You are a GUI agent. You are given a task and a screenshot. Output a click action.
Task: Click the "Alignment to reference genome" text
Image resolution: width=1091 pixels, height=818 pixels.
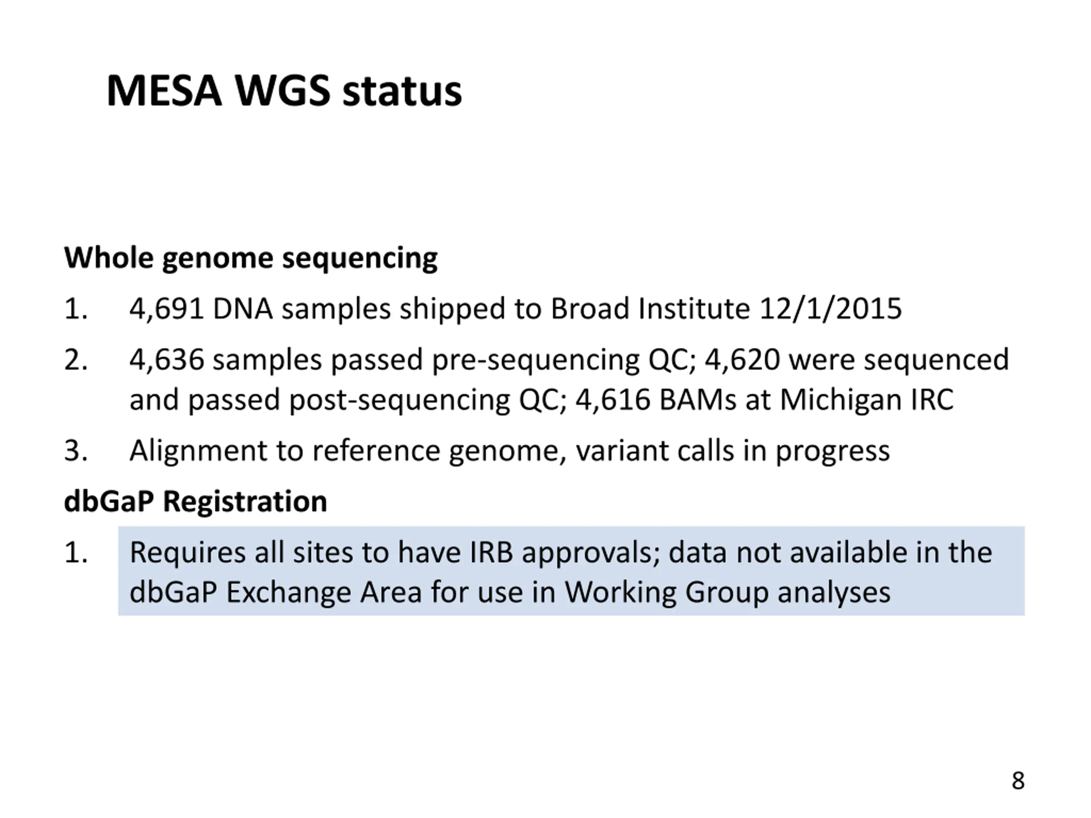(x=284, y=451)
